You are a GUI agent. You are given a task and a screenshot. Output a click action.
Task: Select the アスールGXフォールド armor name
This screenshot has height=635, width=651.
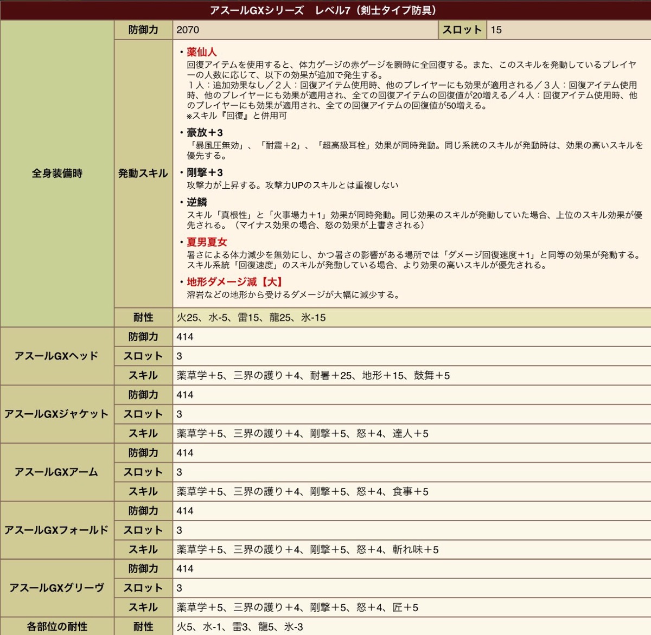tap(56, 530)
